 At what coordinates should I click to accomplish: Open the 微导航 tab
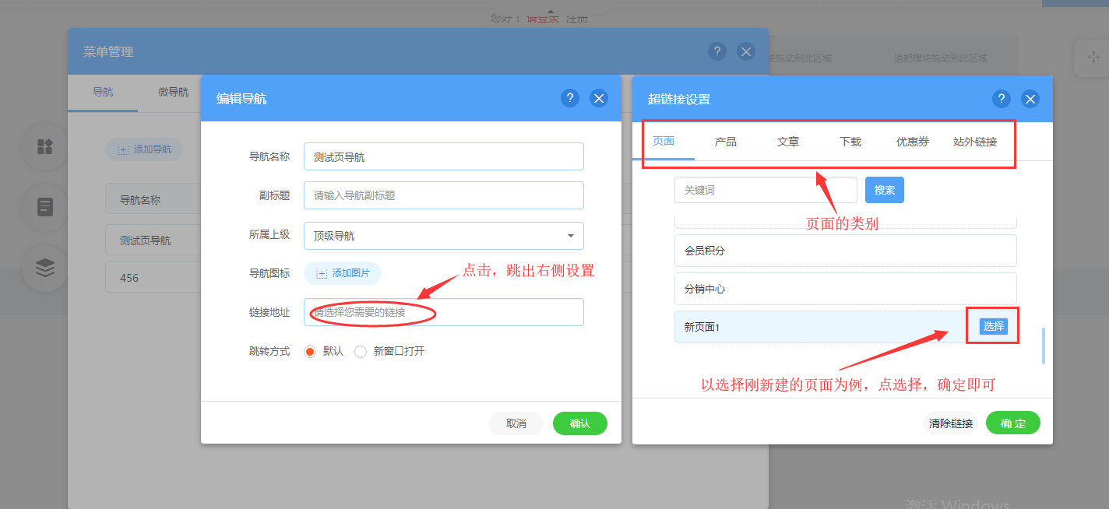tap(173, 92)
